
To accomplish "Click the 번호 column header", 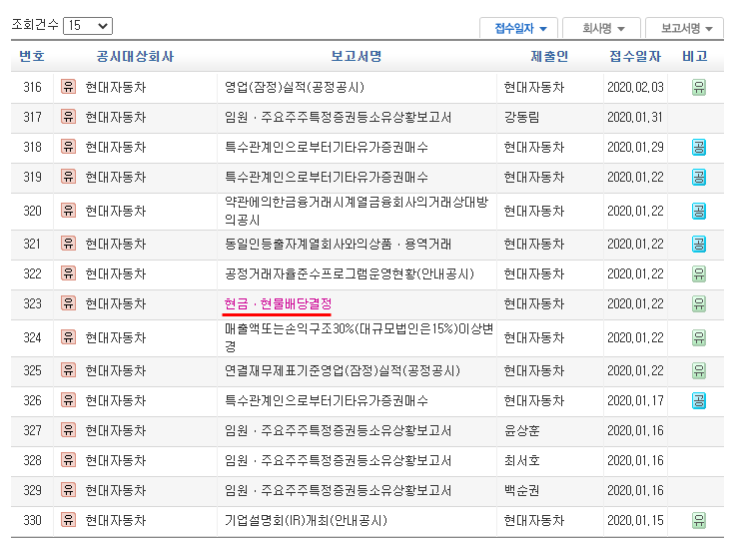I will (32, 56).
